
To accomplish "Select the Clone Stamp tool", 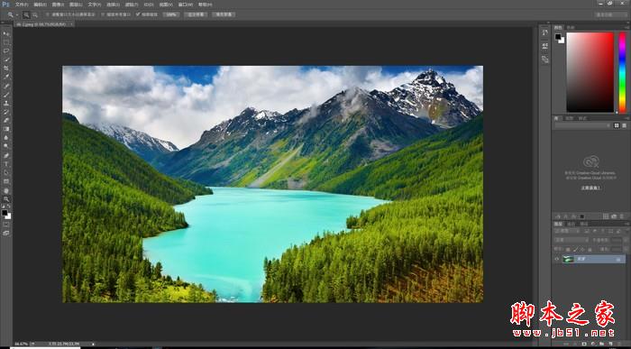I will tap(6, 104).
